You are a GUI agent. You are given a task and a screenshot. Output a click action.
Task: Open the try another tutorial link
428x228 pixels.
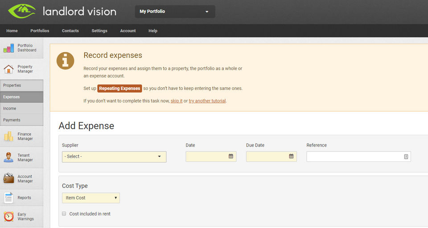point(207,101)
